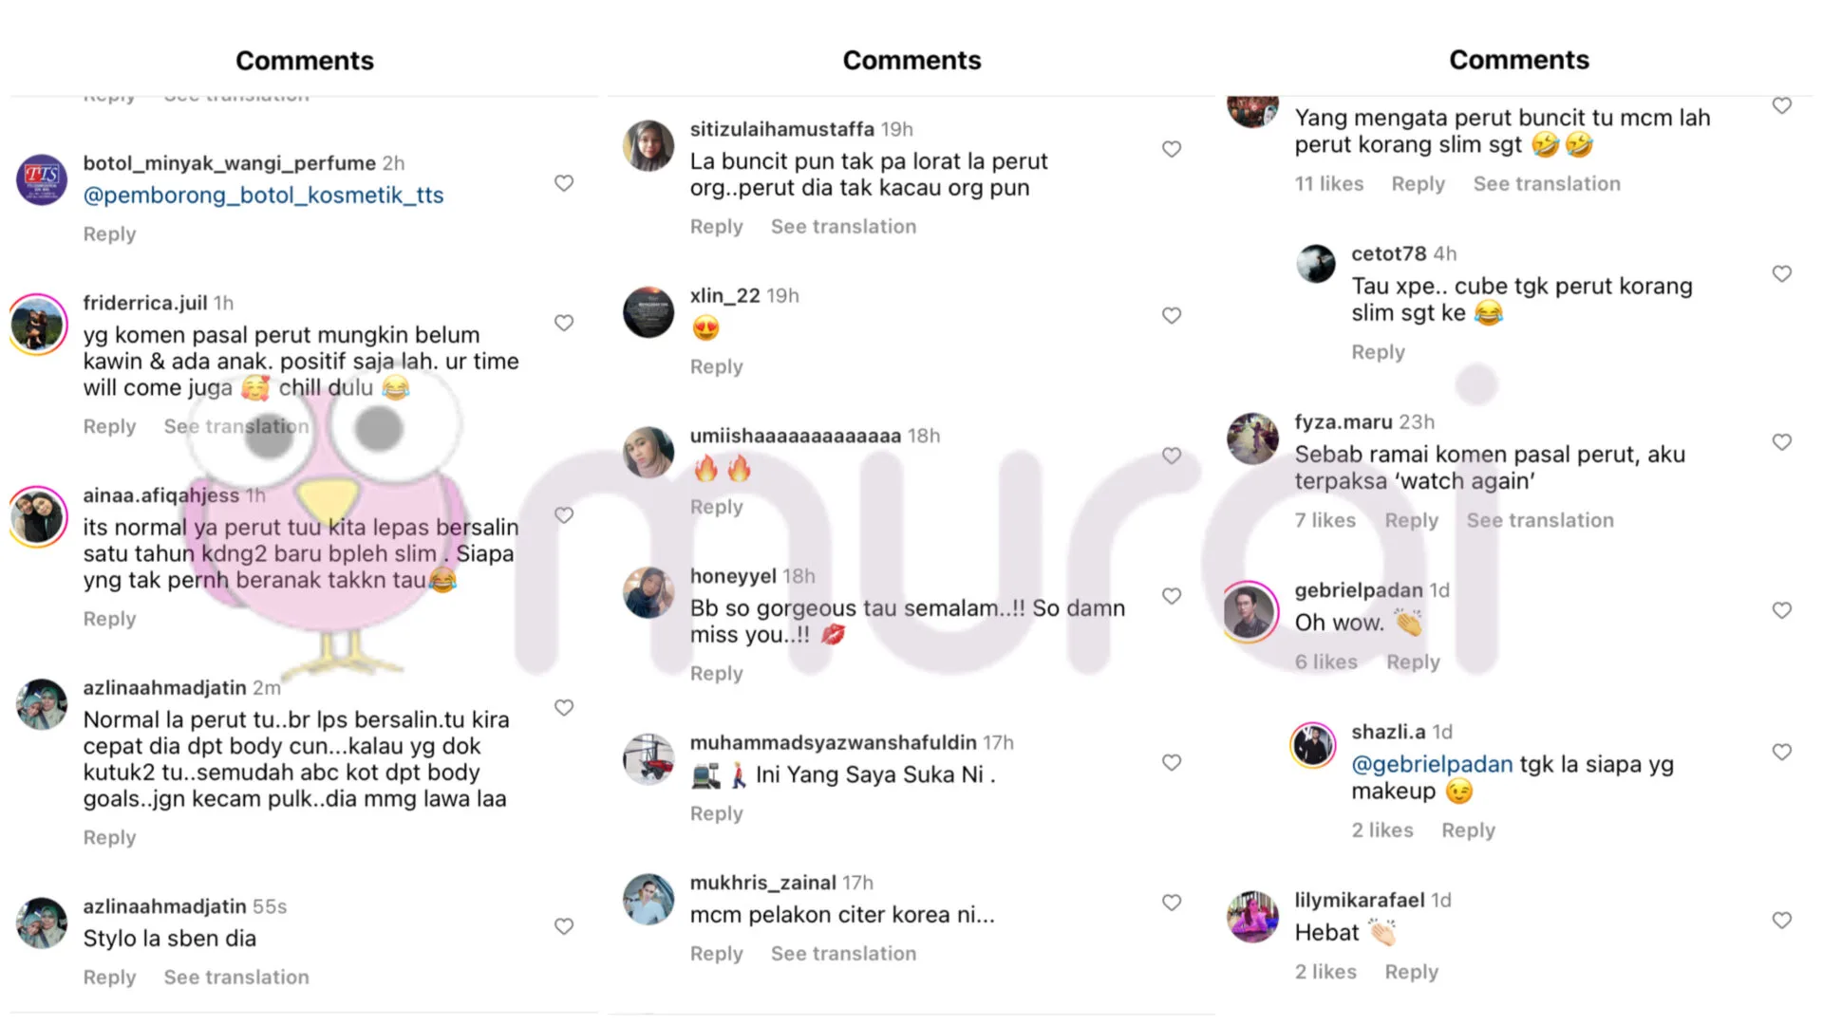Tap heart beside fyza.maru's comment
Image resolution: width=1823 pixels, height=1025 pixels.
click(x=1782, y=442)
